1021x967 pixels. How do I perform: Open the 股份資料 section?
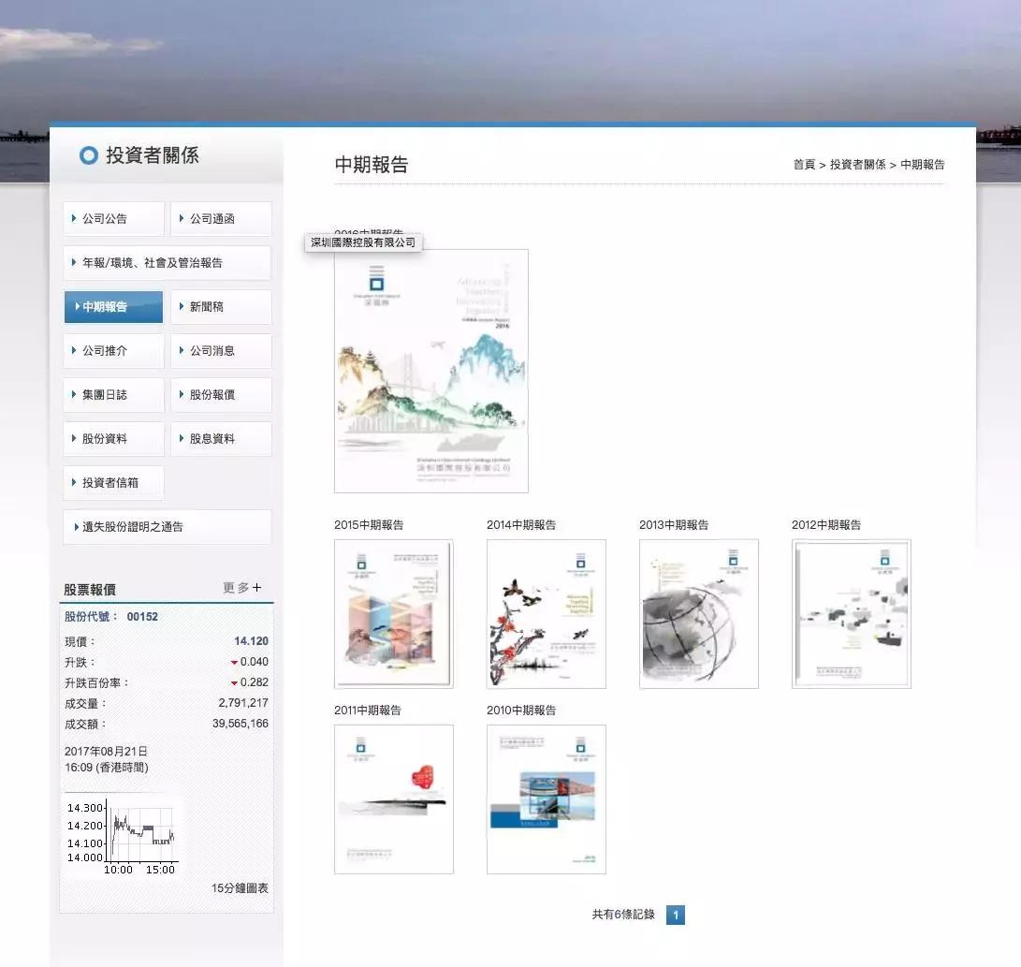coord(112,438)
